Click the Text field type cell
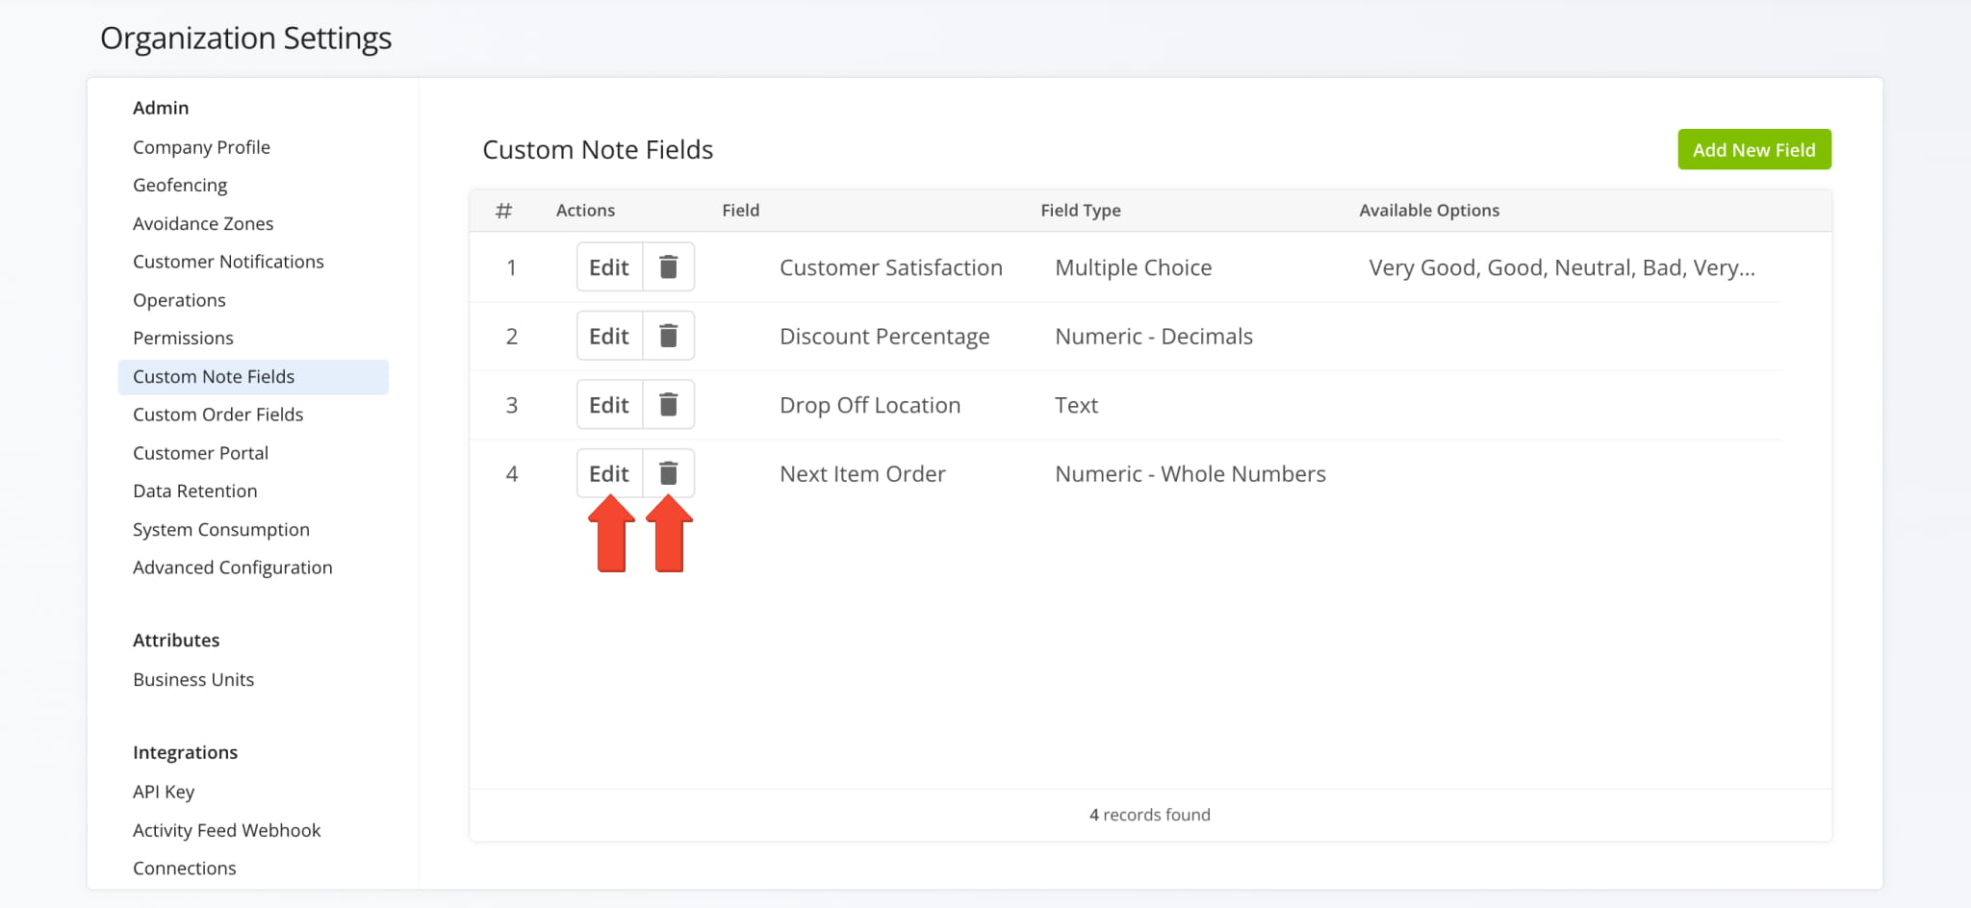 click(1076, 405)
